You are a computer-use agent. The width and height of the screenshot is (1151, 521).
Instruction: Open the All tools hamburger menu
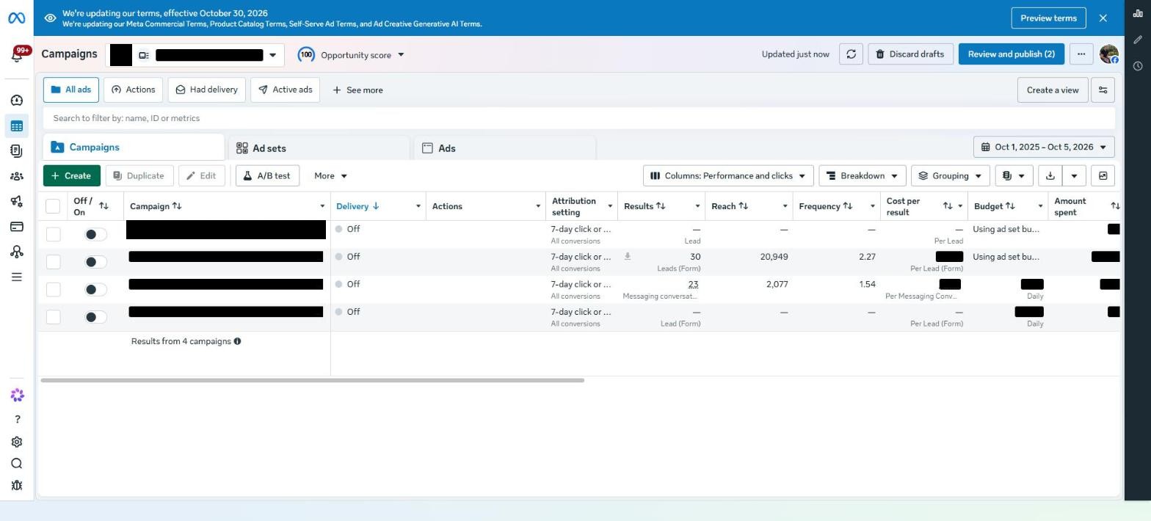pos(17,277)
